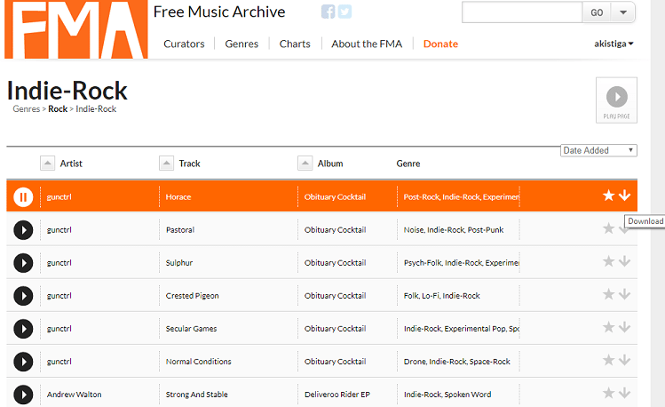The image size is (665, 407).
Task: Pause the playing track Horace
Action: (x=24, y=196)
